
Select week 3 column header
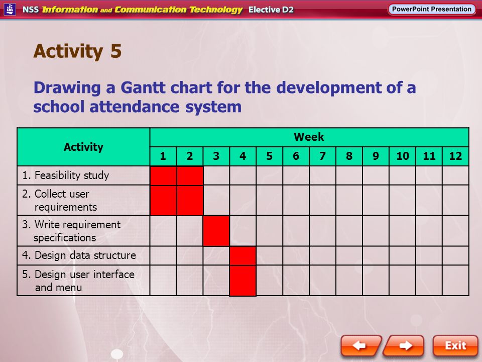point(216,156)
